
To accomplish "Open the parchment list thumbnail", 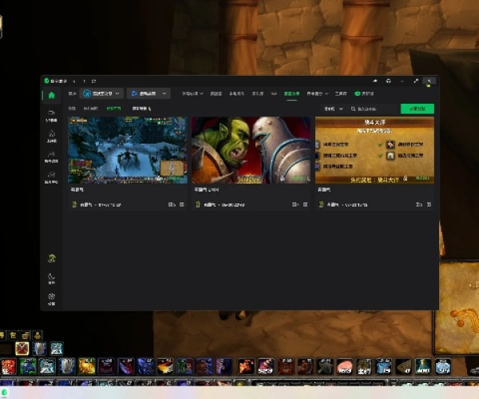I will [374, 150].
